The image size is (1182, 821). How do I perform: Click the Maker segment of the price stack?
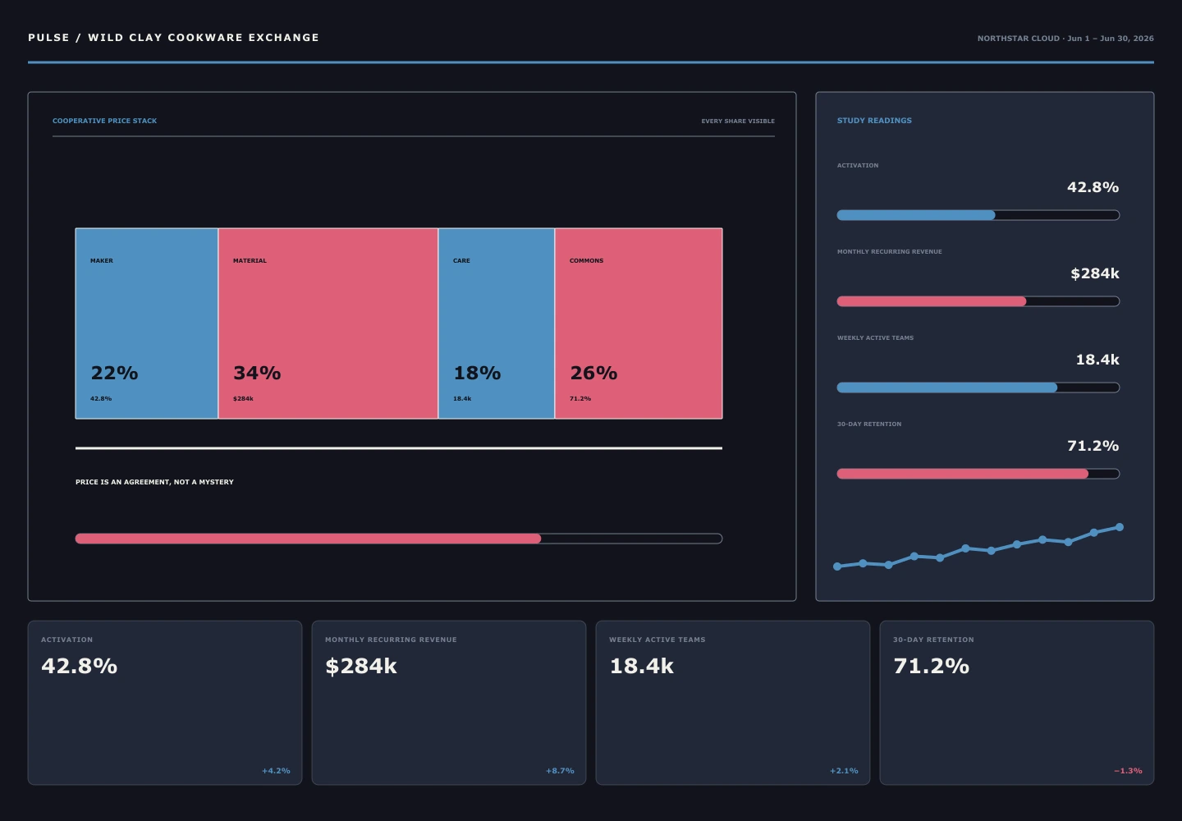click(x=147, y=323)
